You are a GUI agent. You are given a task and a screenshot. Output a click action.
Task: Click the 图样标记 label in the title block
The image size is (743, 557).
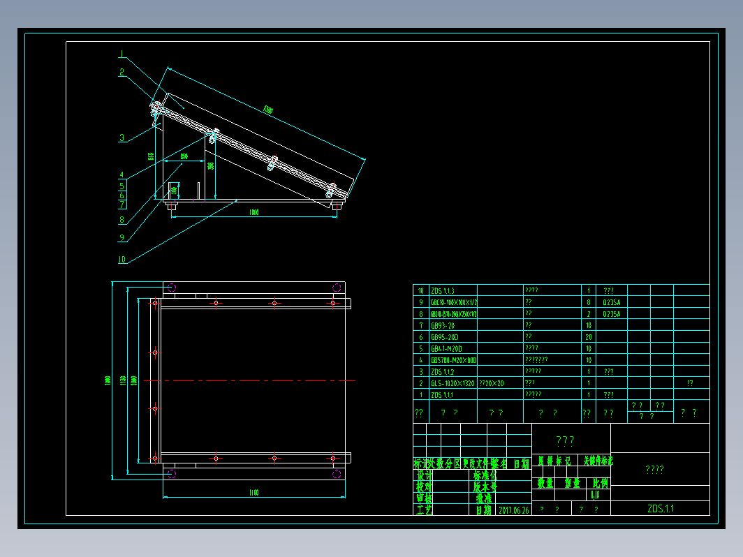[x=554, y=461]
